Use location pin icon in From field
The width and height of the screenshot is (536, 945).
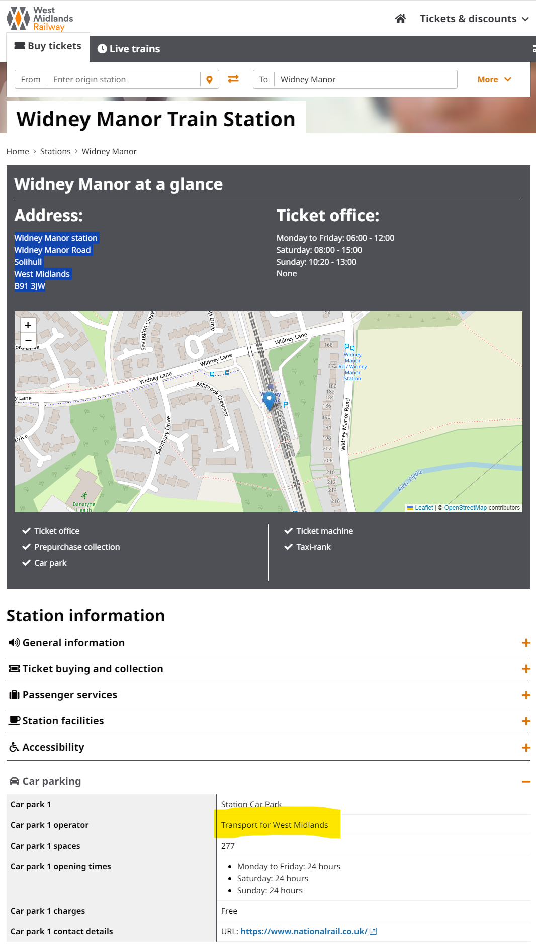[x=209, y=79]
